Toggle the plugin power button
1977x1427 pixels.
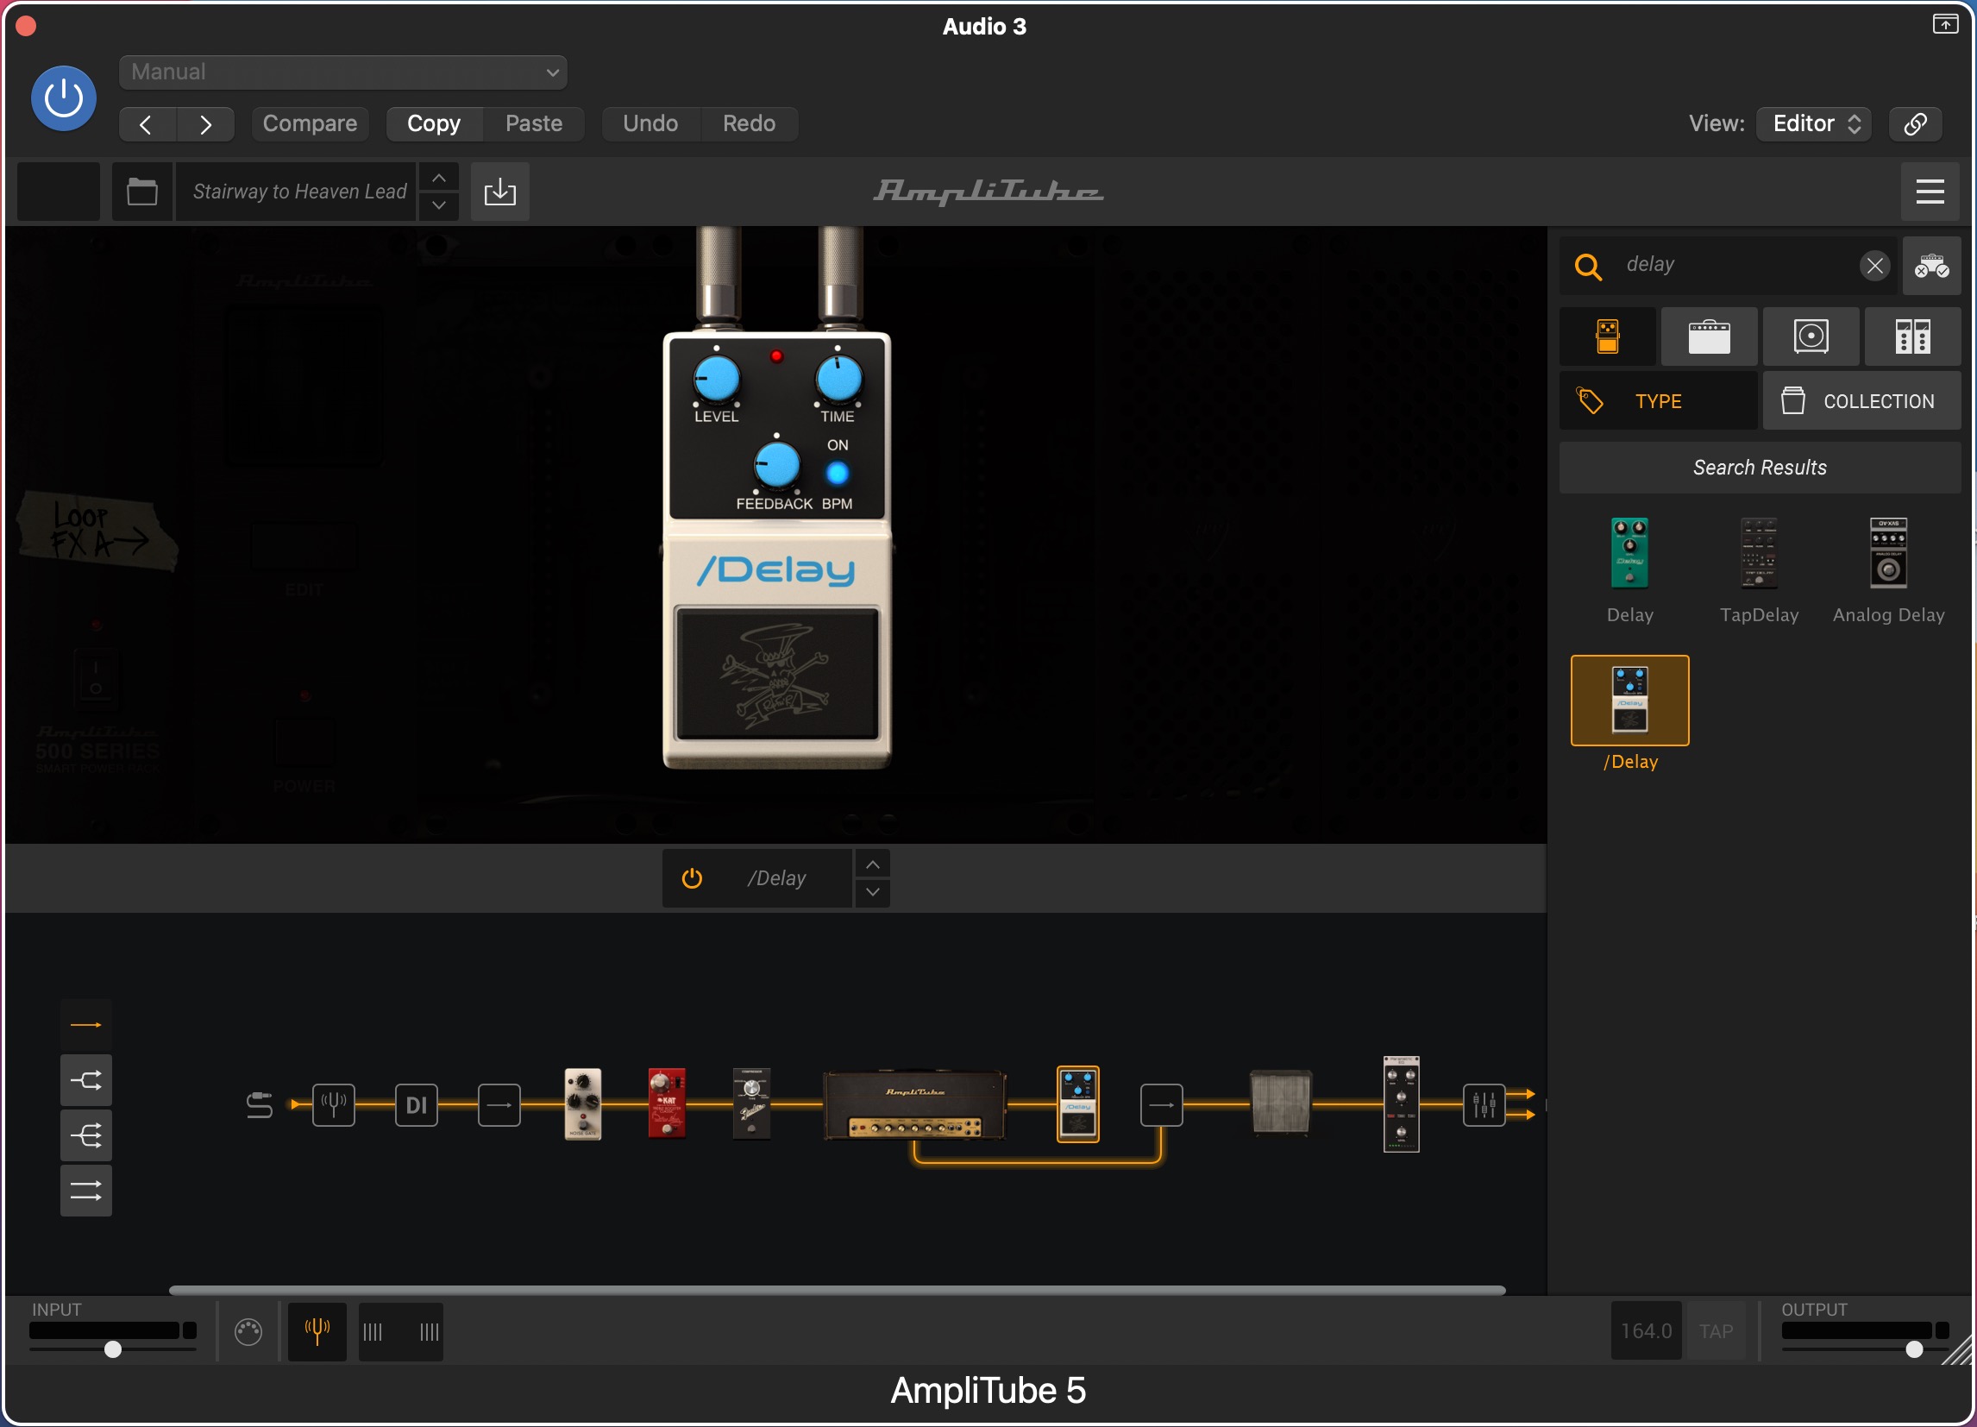click(x=64, y=98)
